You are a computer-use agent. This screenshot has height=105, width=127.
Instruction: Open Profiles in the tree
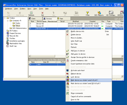(x=12, y=38)
